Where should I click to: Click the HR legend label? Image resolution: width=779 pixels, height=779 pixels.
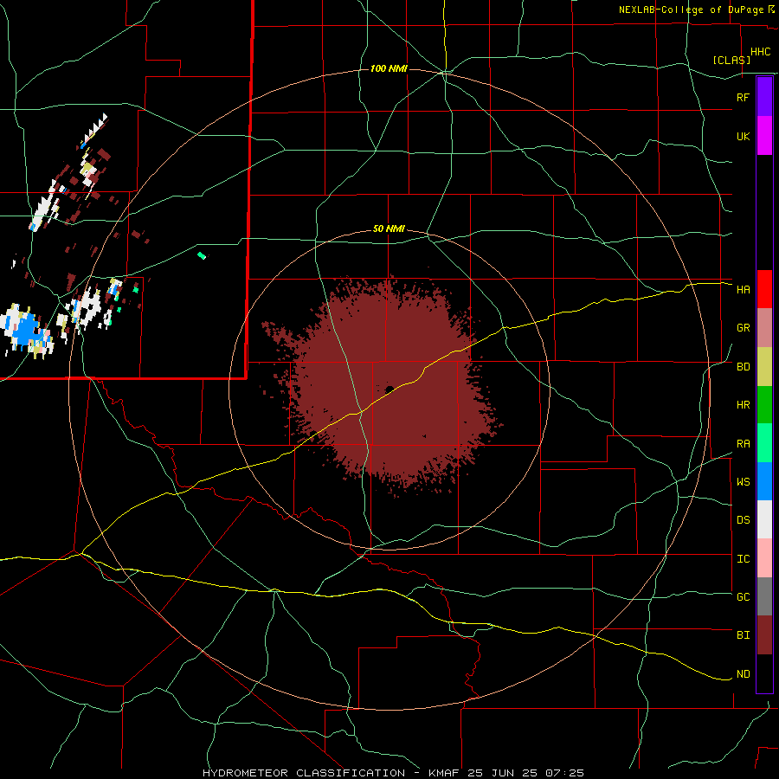[x=743, y=405]
